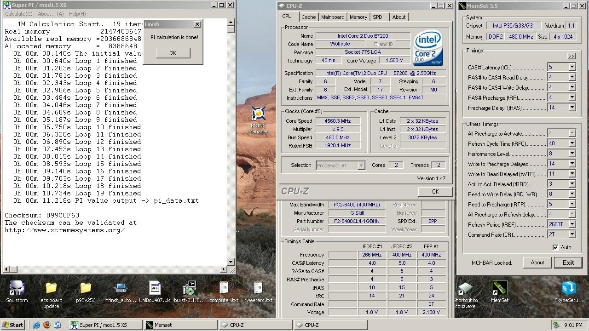Launch Internet Explorer from quick launch
This screenshot has height=331, width=589.
pos(36,325)
